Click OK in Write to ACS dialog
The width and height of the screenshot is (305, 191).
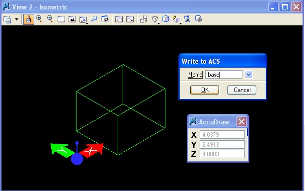(205, 90)
